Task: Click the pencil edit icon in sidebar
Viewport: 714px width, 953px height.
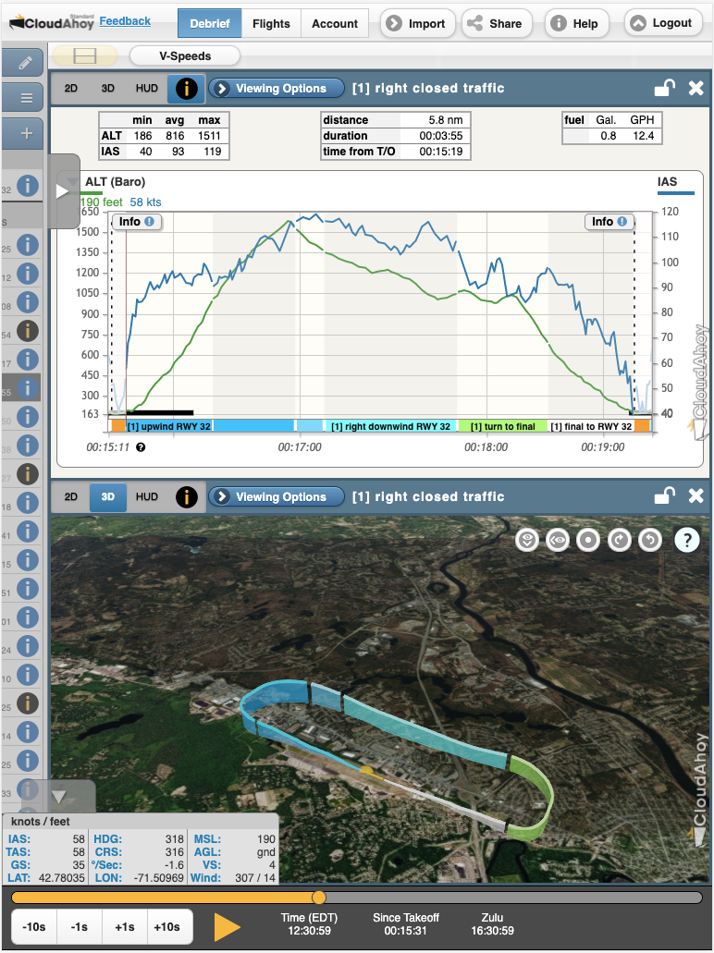Action: [x=25, y=63]
